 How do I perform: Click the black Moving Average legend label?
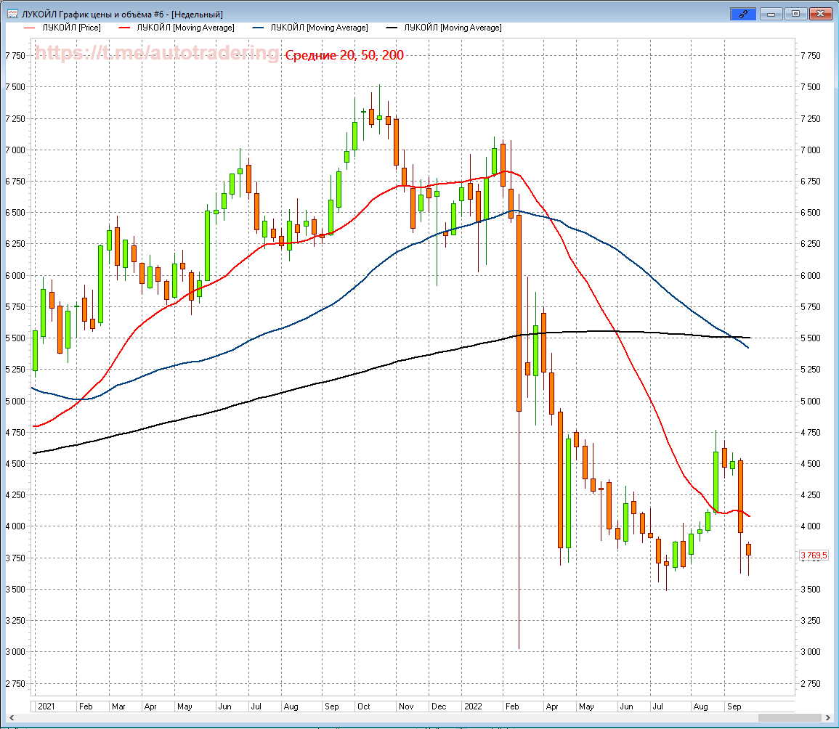click(x=453, y=28)
